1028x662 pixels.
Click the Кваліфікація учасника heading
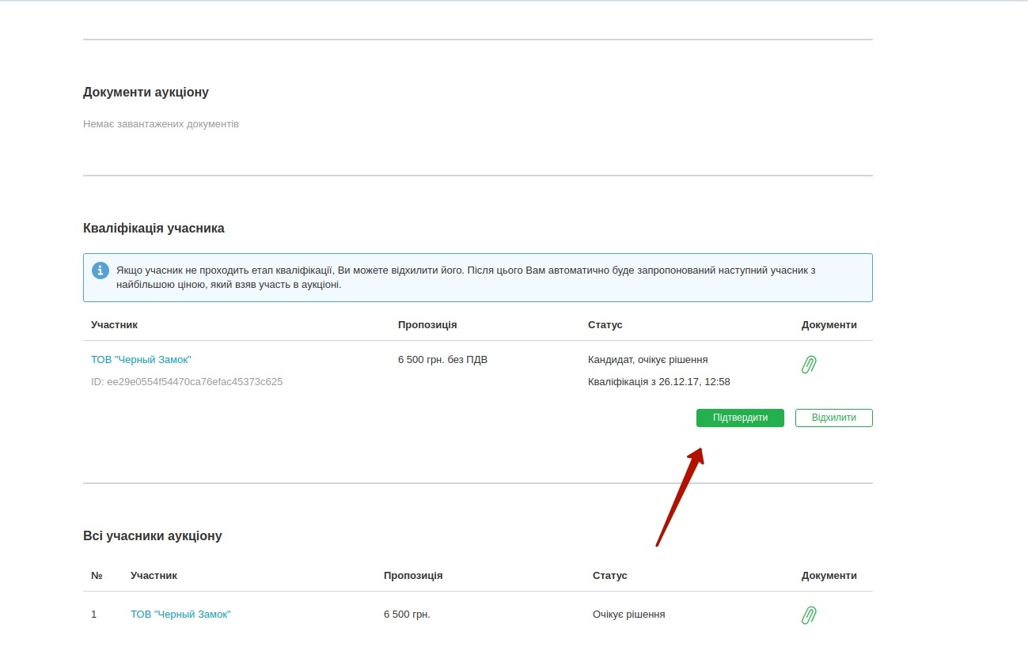tap(154, 229)
